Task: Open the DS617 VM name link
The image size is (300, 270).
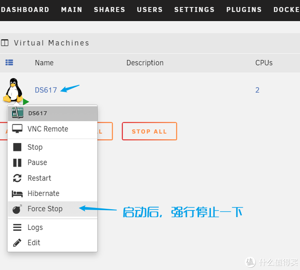Action: [x=46, y=90]
